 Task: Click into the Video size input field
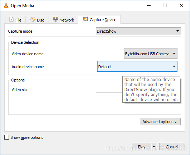pos(109,89)
